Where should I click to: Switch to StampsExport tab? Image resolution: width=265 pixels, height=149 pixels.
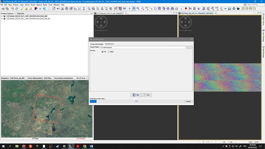click(109, 44)
